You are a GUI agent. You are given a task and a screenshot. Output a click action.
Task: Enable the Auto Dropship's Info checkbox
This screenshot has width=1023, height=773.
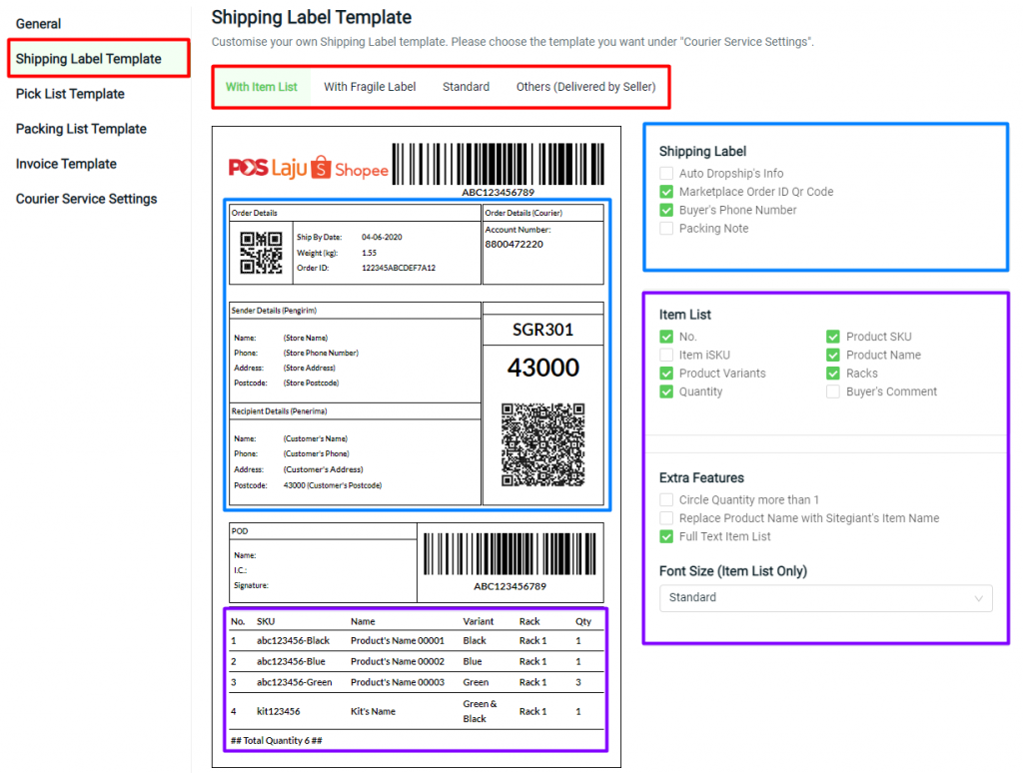[x=665, y=173]
